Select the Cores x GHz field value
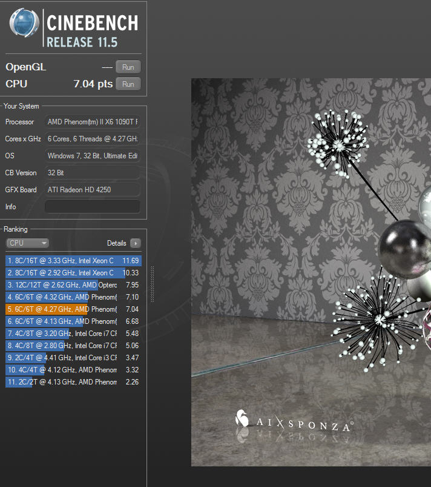 [93, 139]
